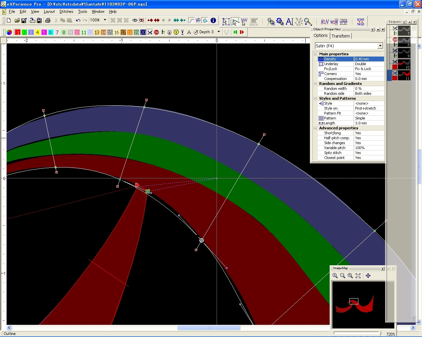Click the 12345 resequence icon
This screenshot has width=422, height=337.
coord(361,22)
